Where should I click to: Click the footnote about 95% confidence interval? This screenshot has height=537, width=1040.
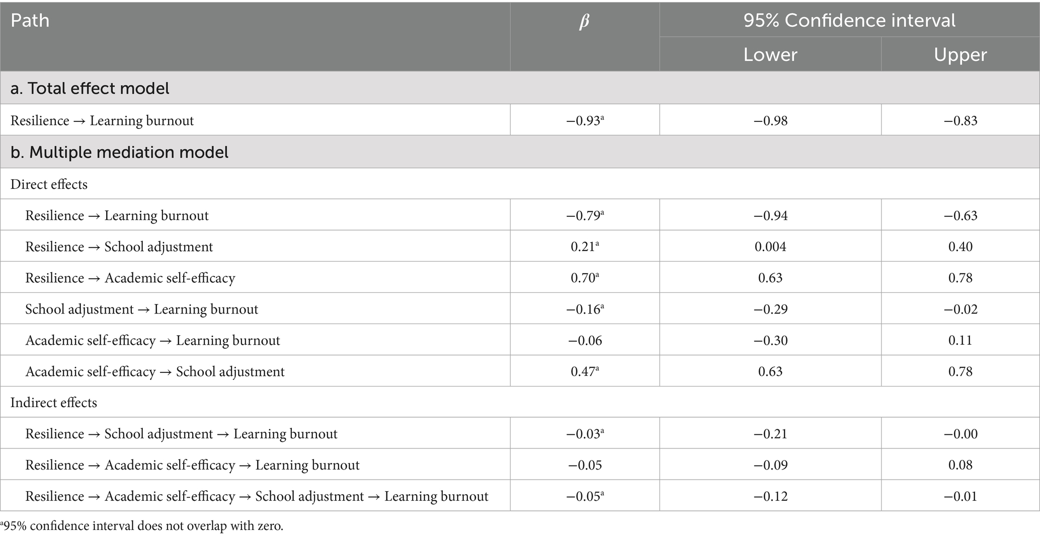coord(142,526)
